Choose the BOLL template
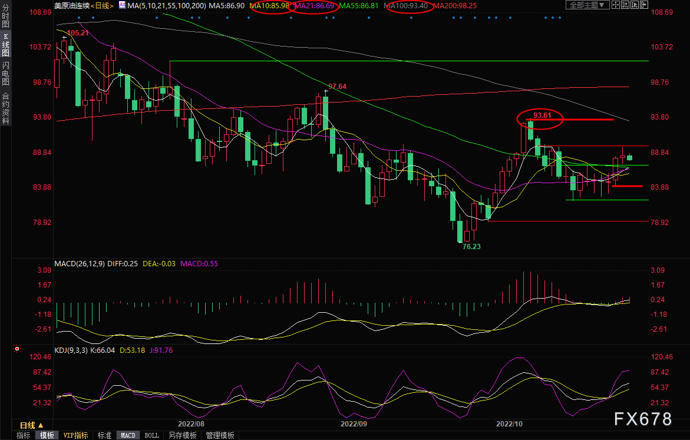Image resolution: width=690 pixels, height=440 pixels. click(x=152, y=435)
